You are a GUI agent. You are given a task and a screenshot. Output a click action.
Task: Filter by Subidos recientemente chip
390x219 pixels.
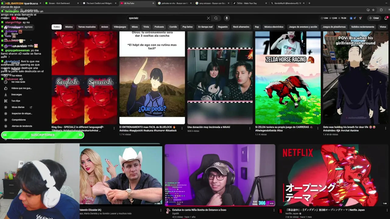click(x=363, y=27)
